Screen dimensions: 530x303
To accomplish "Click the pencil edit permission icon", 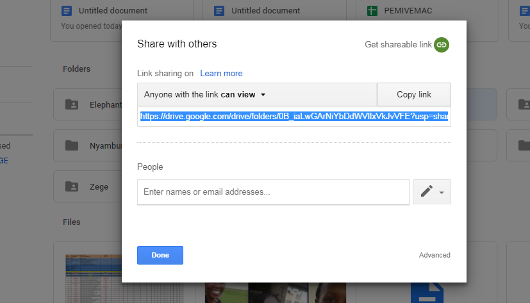I will click(x=426, y=192).
